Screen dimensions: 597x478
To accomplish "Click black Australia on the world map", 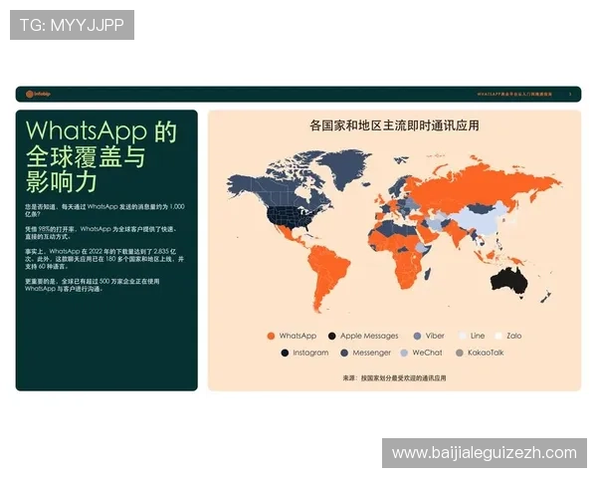I will click(x=509, y=281).
